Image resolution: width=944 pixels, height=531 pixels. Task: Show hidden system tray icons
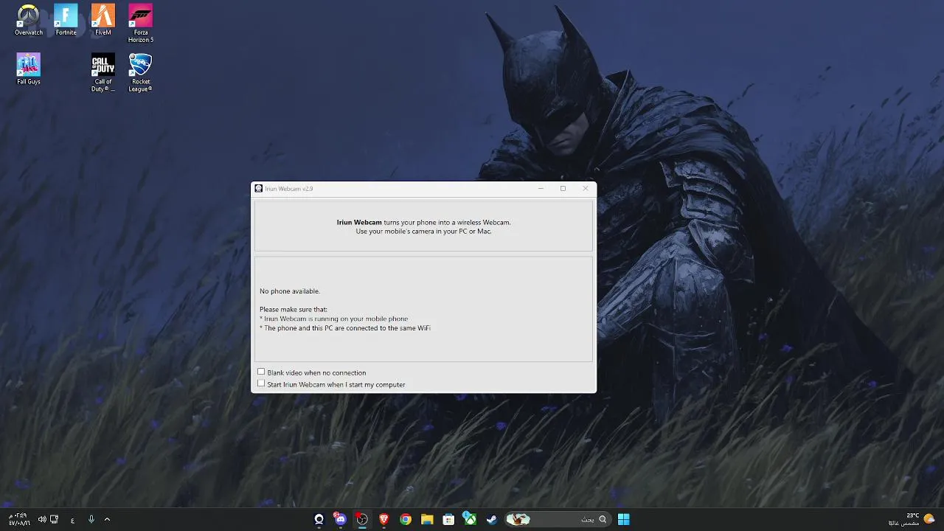coord(107,519)
